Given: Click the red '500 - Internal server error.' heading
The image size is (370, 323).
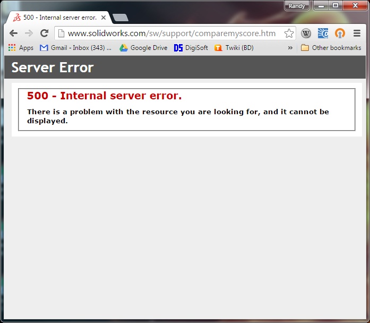Looking at the screenshot, I should (x=104, y=96).
